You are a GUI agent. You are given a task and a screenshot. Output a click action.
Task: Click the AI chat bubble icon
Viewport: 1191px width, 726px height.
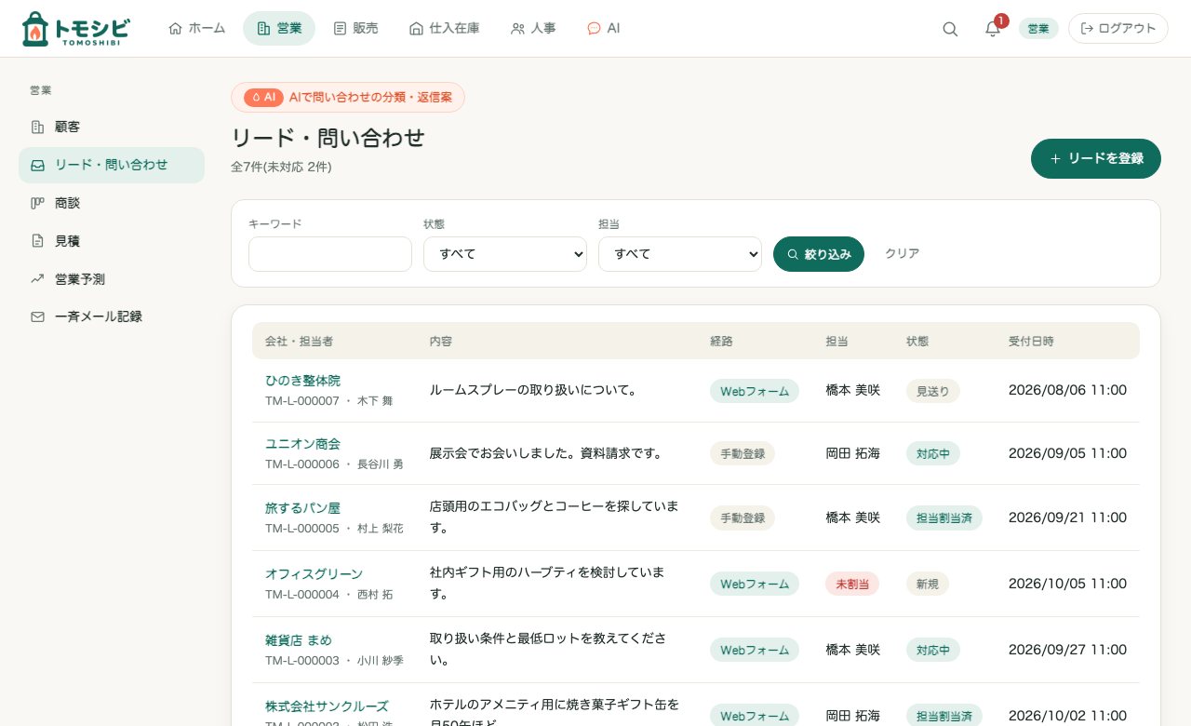pyautogui.click(x=594, y=29)
